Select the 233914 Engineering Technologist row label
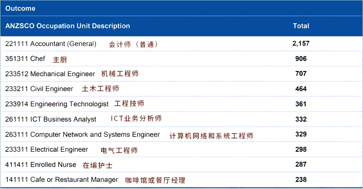The height and width of the screenshot is (189, 363). coord(57,104)
